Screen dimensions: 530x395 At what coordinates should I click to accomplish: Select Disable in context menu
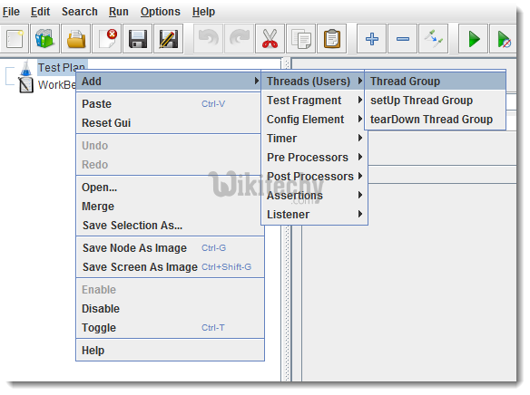tap(170, 309)
